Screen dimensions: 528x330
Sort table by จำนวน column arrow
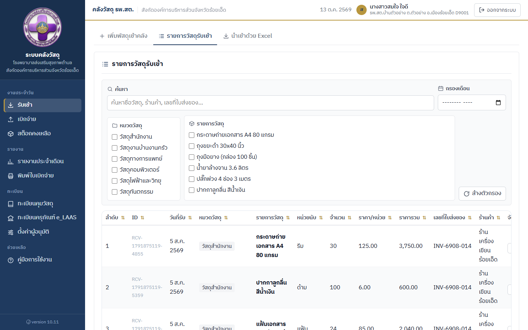pyautogui.click(x=349, y=218)
